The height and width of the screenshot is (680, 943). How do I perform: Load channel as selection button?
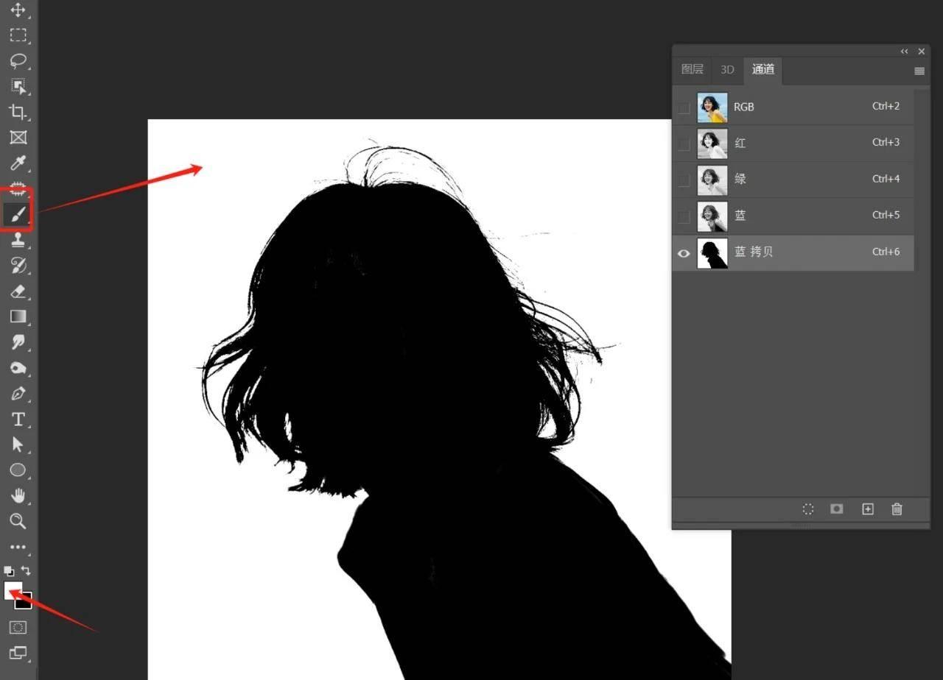(x=808, y=509)
